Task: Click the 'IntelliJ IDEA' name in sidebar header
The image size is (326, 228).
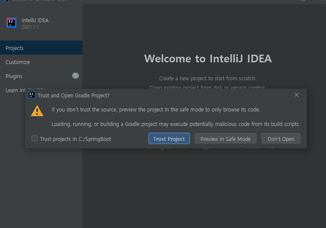Action: 35,20
